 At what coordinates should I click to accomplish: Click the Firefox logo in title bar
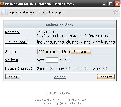click(x=2, y=4)
